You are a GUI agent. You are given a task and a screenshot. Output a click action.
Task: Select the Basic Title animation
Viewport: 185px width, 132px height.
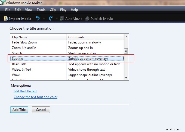[x=67, y=64]
